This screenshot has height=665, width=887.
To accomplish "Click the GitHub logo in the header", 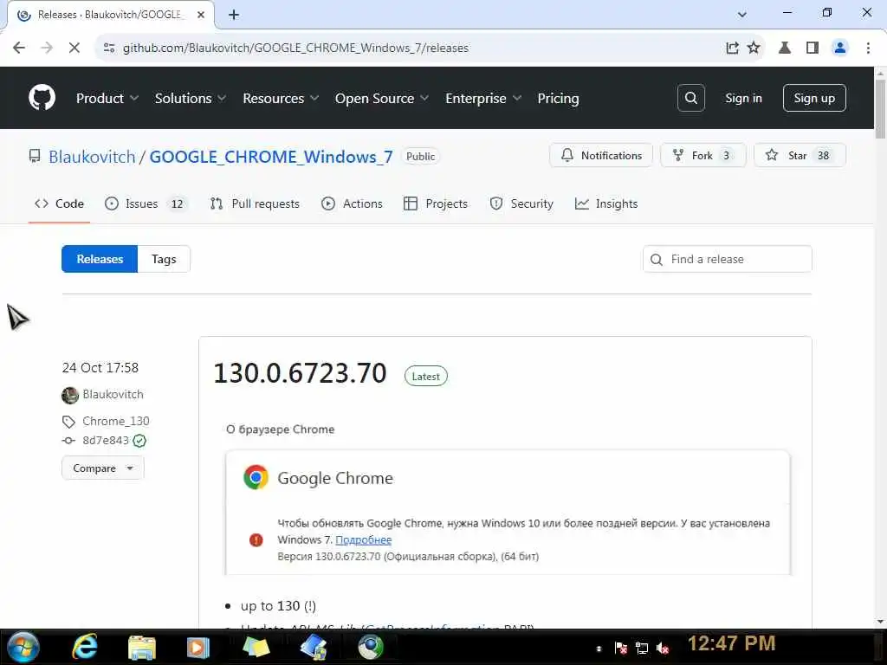I will [x=42, y=98].
